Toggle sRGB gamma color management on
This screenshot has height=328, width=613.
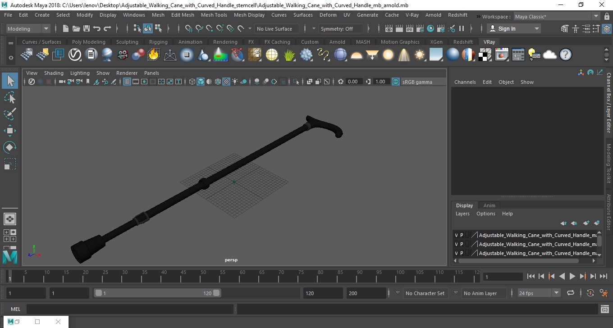395,82
